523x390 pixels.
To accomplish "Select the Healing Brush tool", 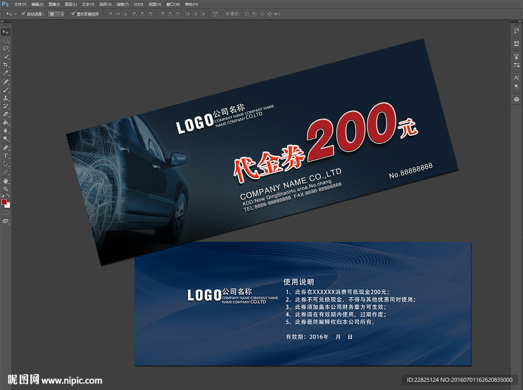I will point(6,82).
